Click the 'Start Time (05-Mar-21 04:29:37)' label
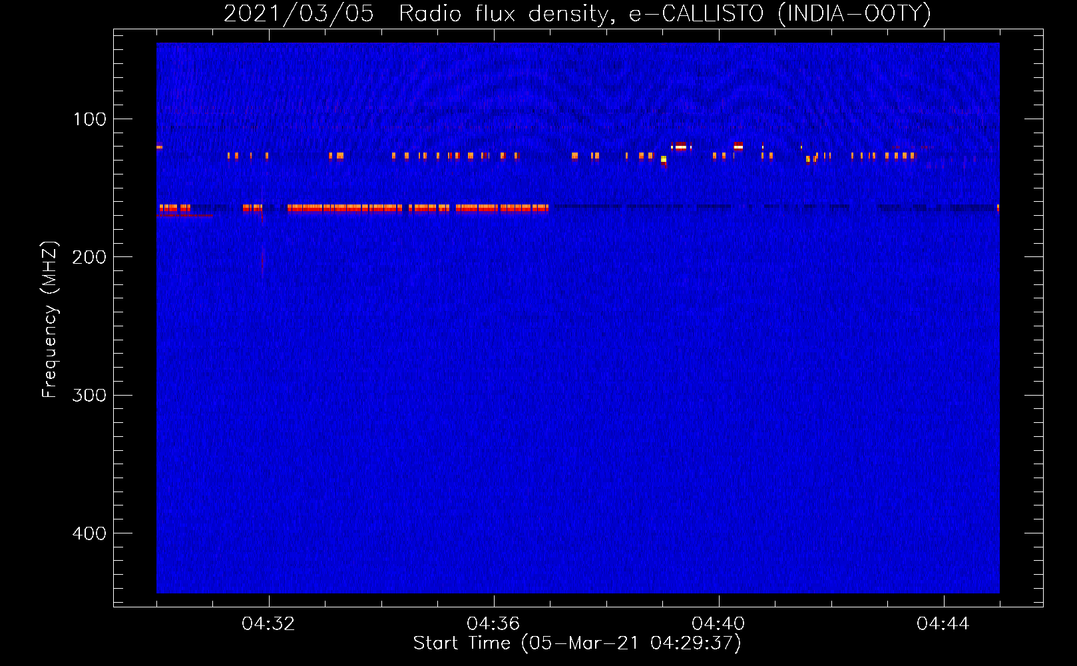 click(x=577, y=643)
